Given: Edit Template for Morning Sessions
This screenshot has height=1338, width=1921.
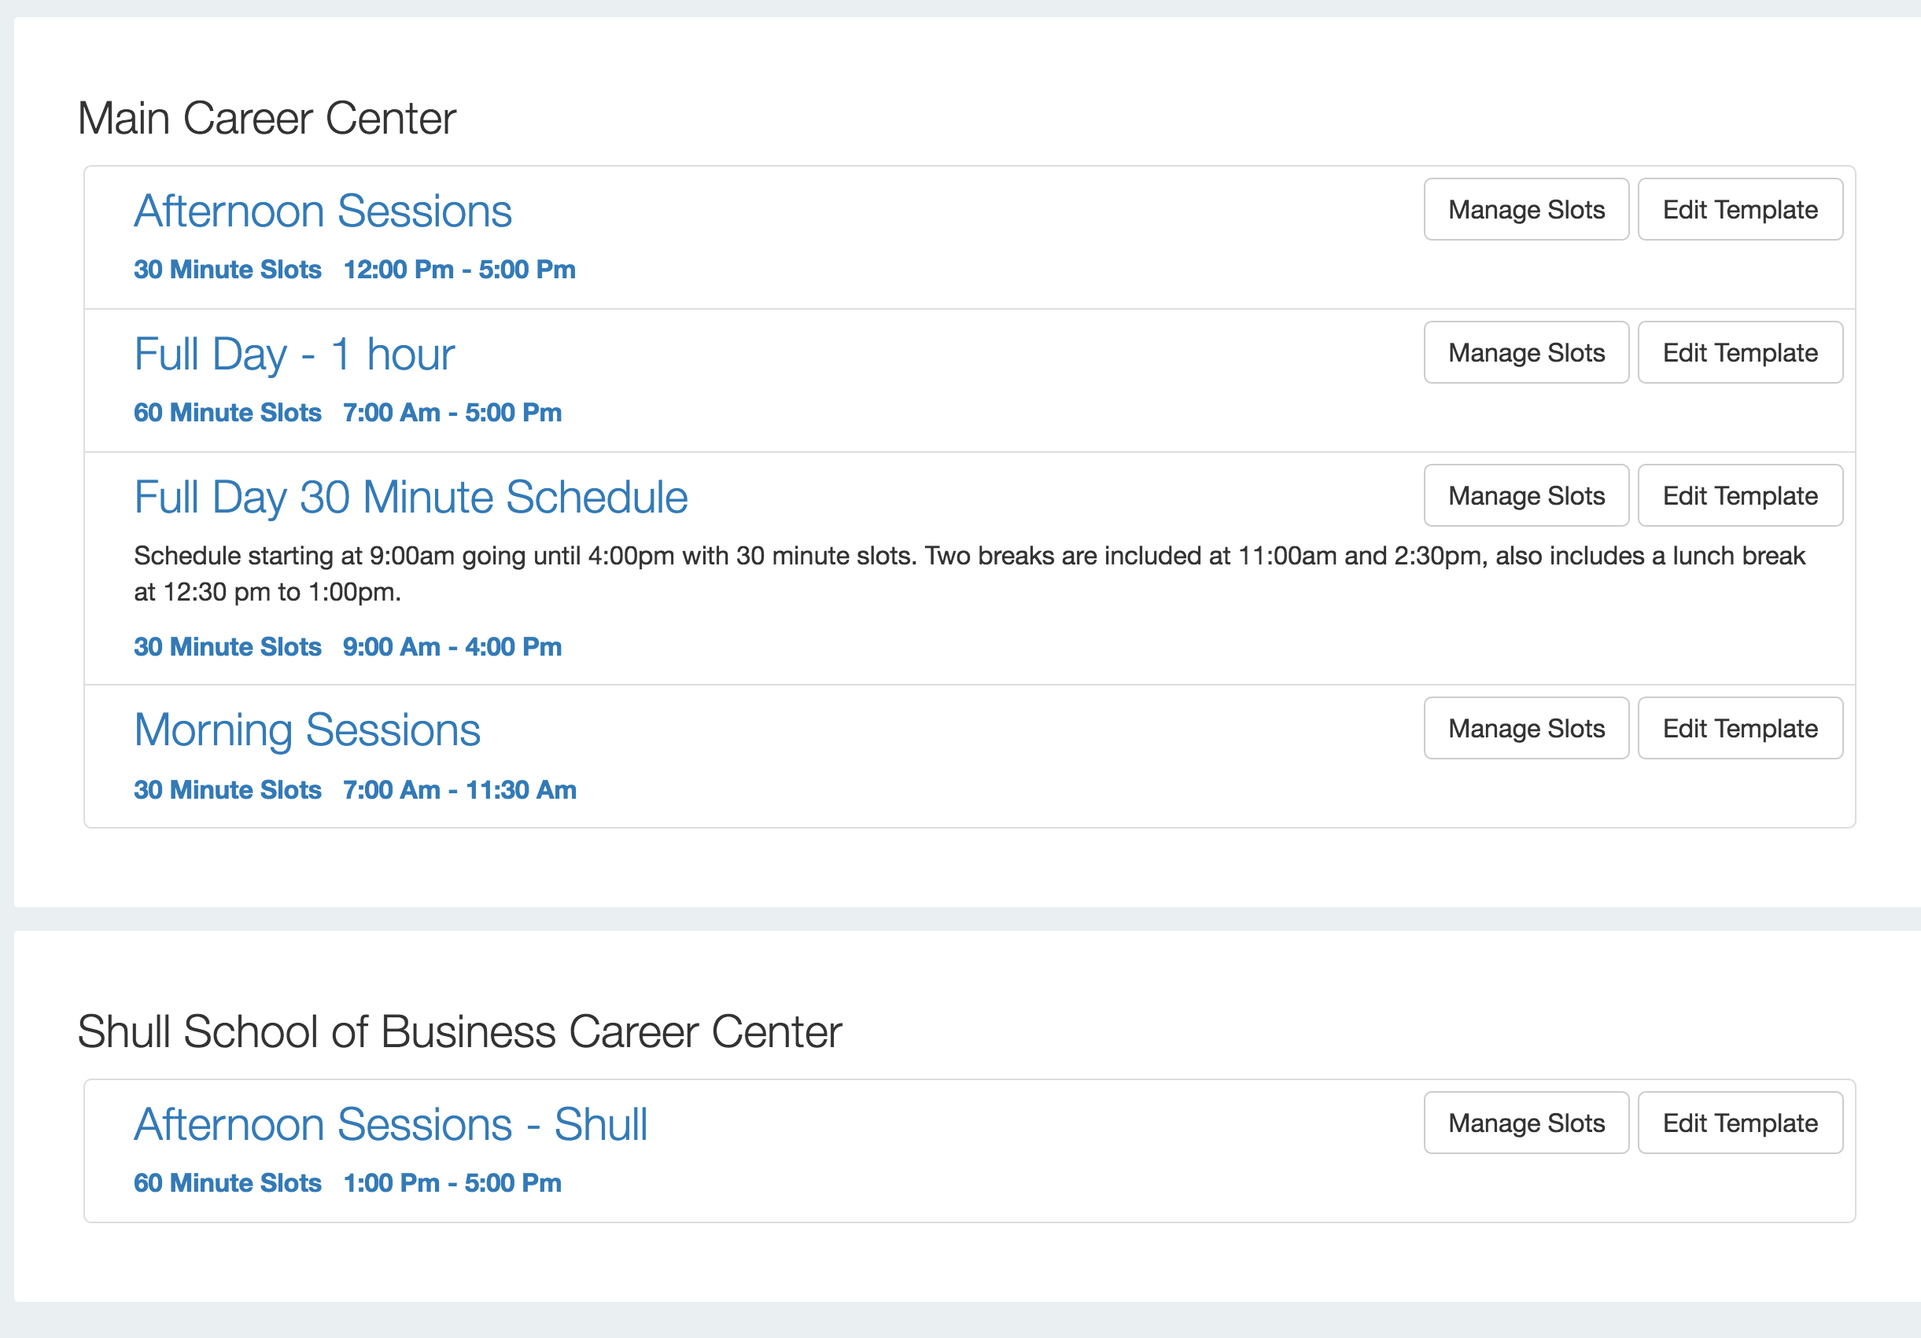Looking at the screenshot, I should [x=1740, y=727].
